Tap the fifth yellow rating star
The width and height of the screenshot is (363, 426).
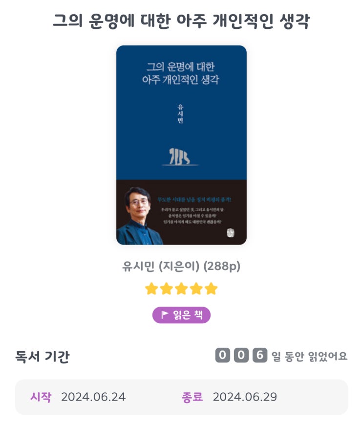click(211, 289)
